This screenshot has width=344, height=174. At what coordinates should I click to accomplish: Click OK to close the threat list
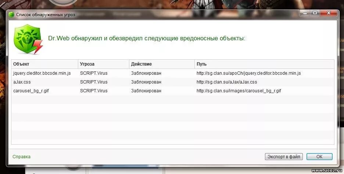click(319, 156)
